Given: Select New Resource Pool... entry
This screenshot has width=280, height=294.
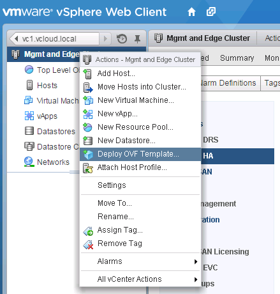Looking at the screenshot, I should pos(140,127).
